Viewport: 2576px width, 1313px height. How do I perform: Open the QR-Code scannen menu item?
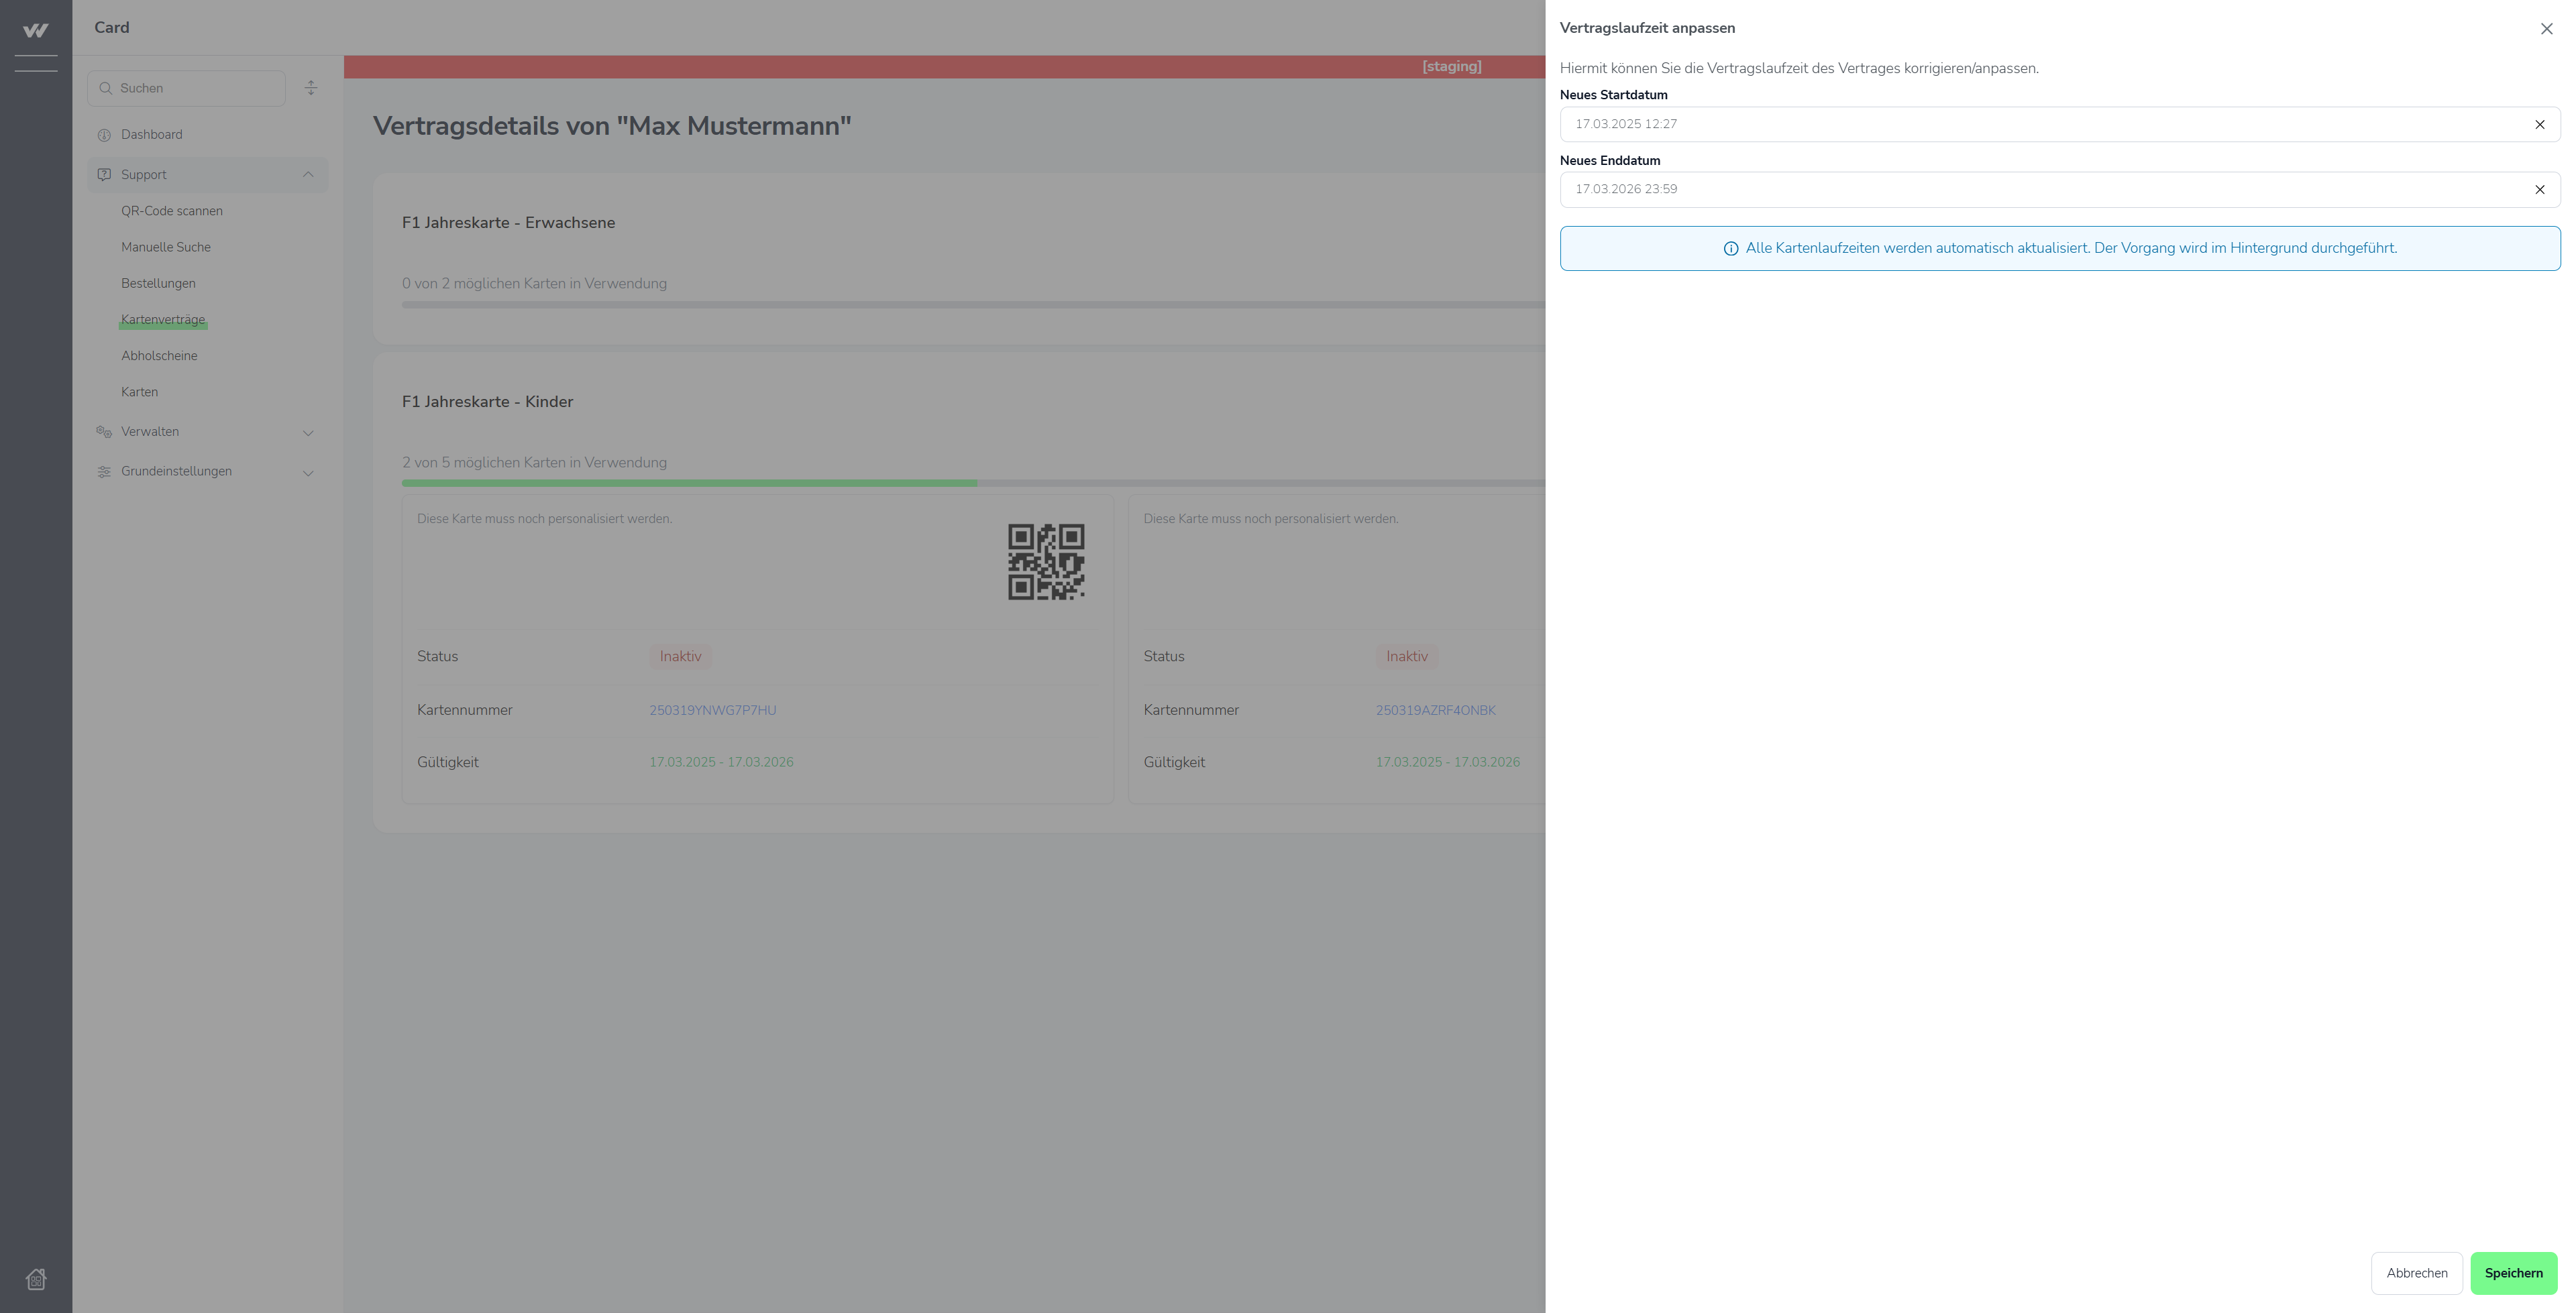tap(172, 211)
